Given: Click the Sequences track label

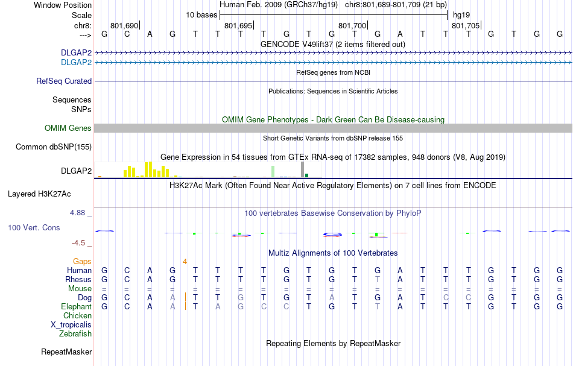Looking at the screenshot, I should tap(72, 99).
